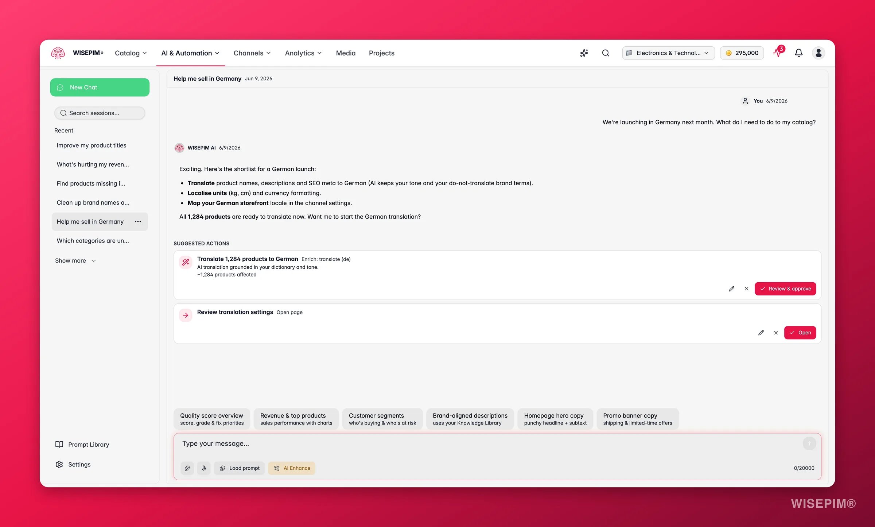This screenshot has width=875, height=527.
Task: Click the Recent heading in sidebar
Action: [64, 130]
